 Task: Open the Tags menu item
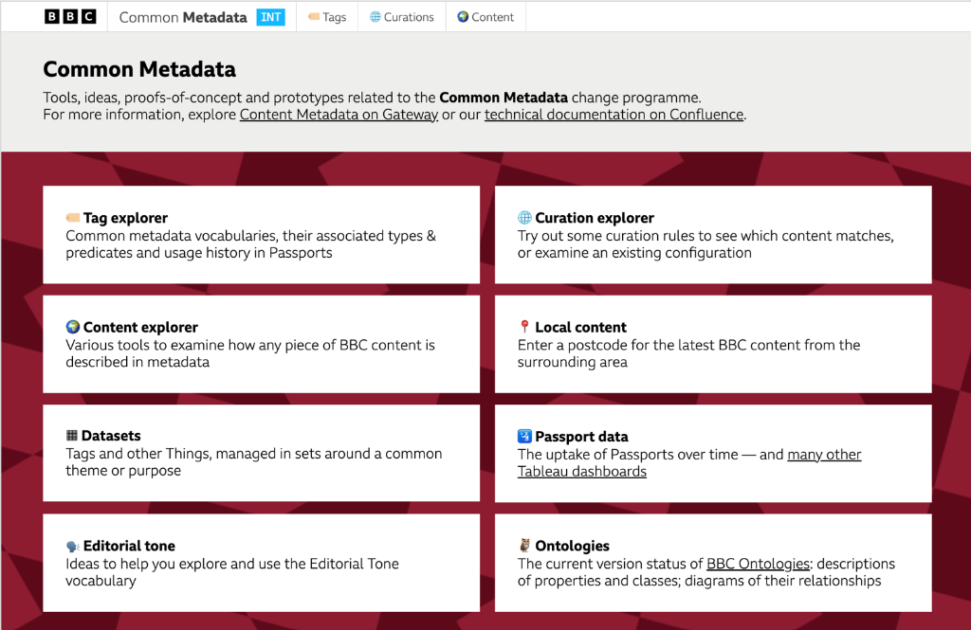tap(327, 17)
